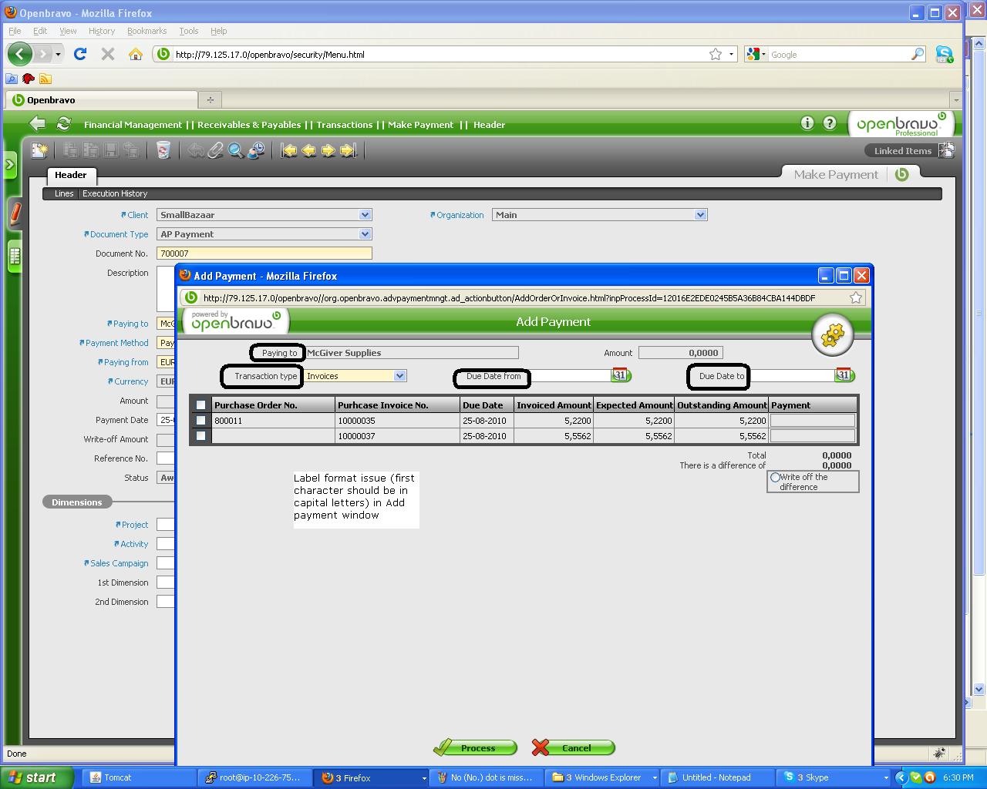The height and width of the screenshot is (789, 987).
Task: Click Skype browser toolbar icon
Action: pyautogui.click(x=944, y=54)
